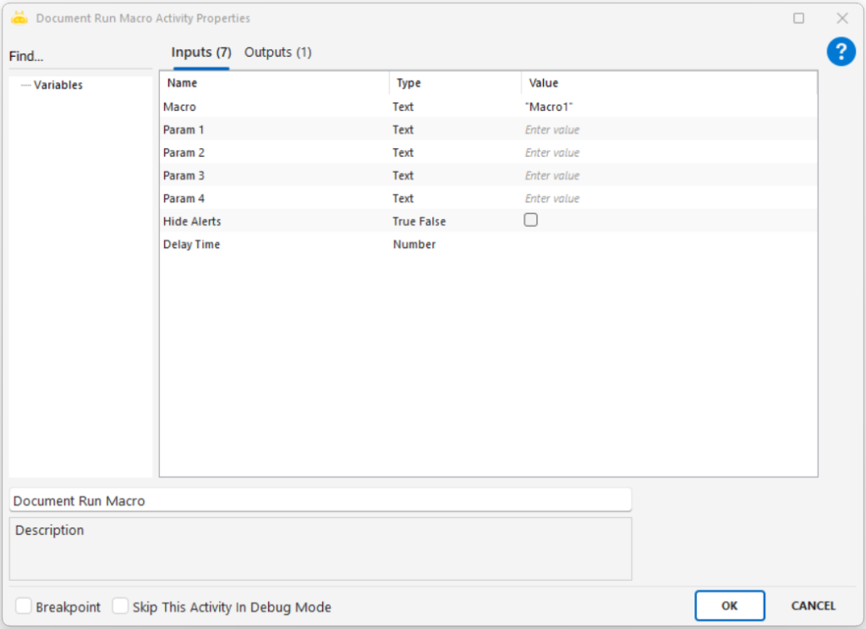Select the Inputs (7) tab

(201, 52)
